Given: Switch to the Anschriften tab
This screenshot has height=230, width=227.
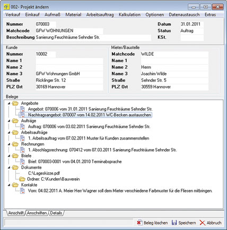Looking at the screenshot, I should [37, 213].
